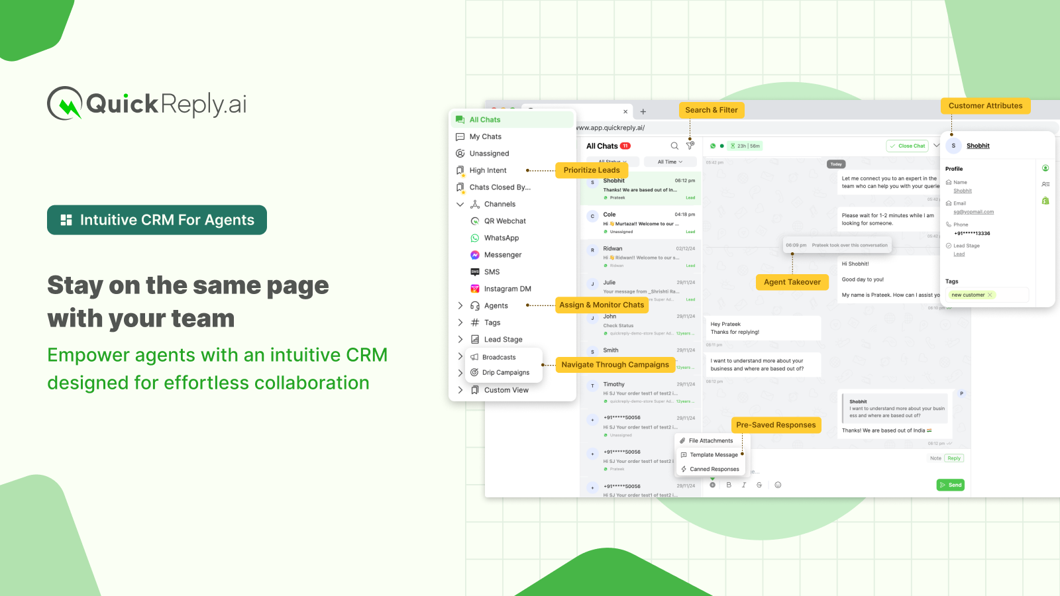1060x596 pixels.
Task: Expand the Drip Campaigns section chevron
Action: coord(460,373)
